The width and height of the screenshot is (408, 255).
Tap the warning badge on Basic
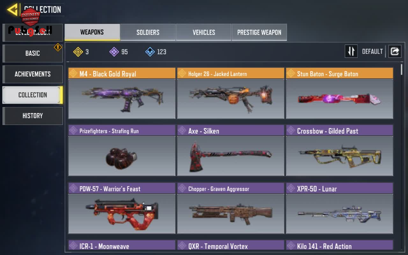pyautogui.click(x=58, y=47)
